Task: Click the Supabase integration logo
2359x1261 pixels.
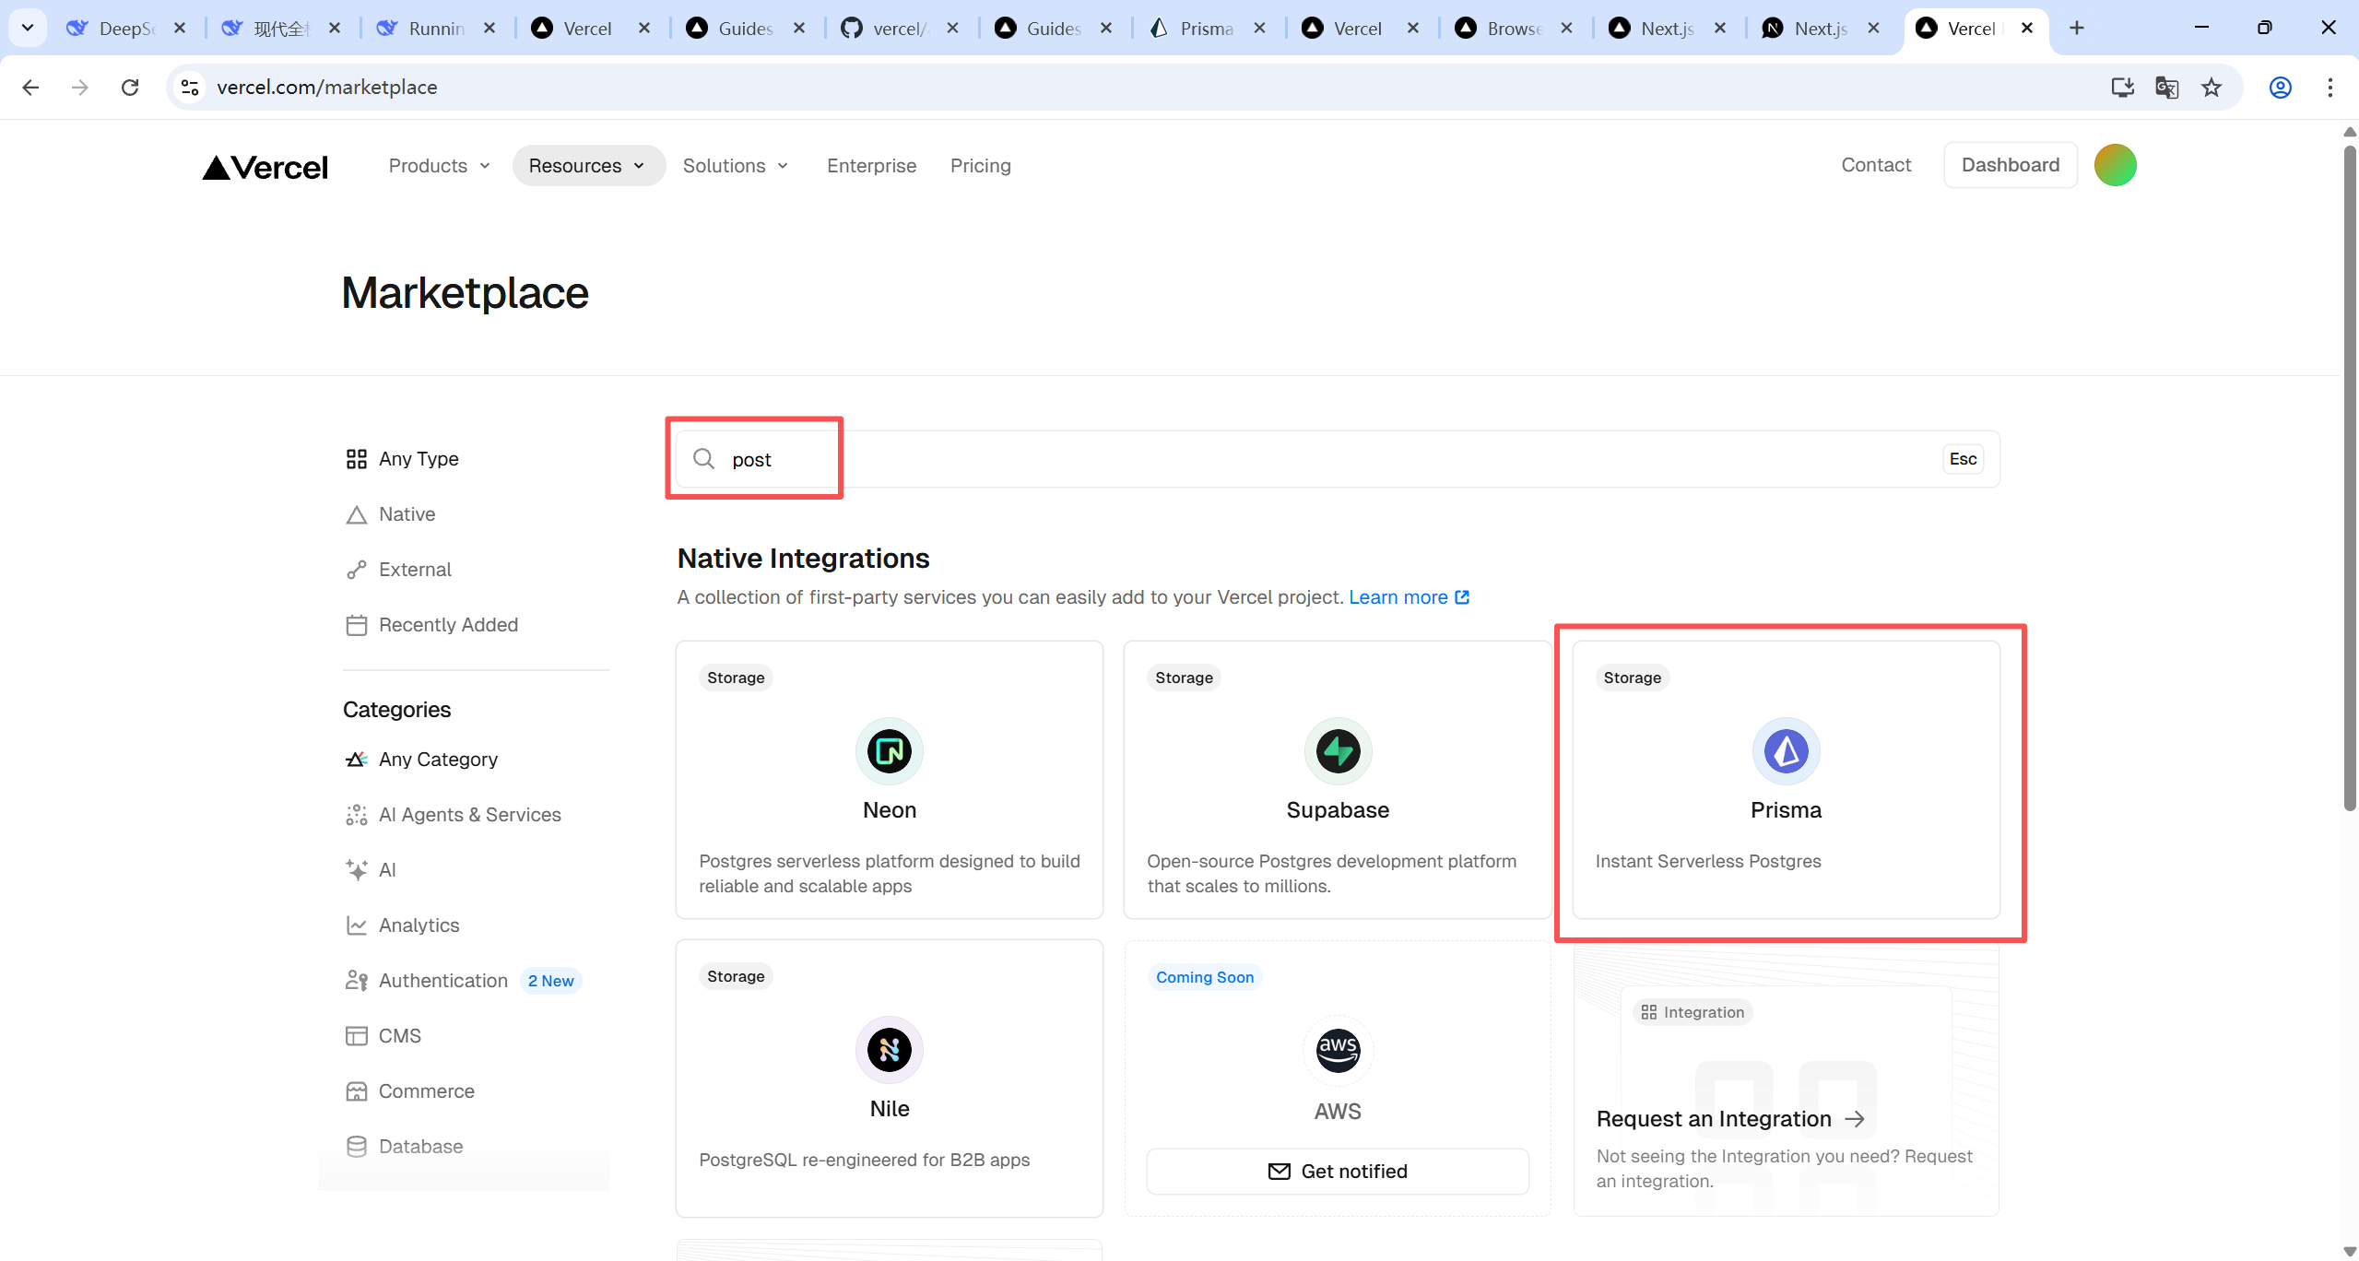Action: 1338,751
